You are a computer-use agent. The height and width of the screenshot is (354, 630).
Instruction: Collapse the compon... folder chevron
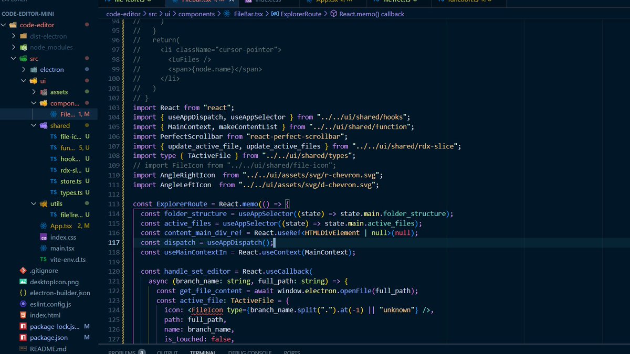(x=34, y=103)
